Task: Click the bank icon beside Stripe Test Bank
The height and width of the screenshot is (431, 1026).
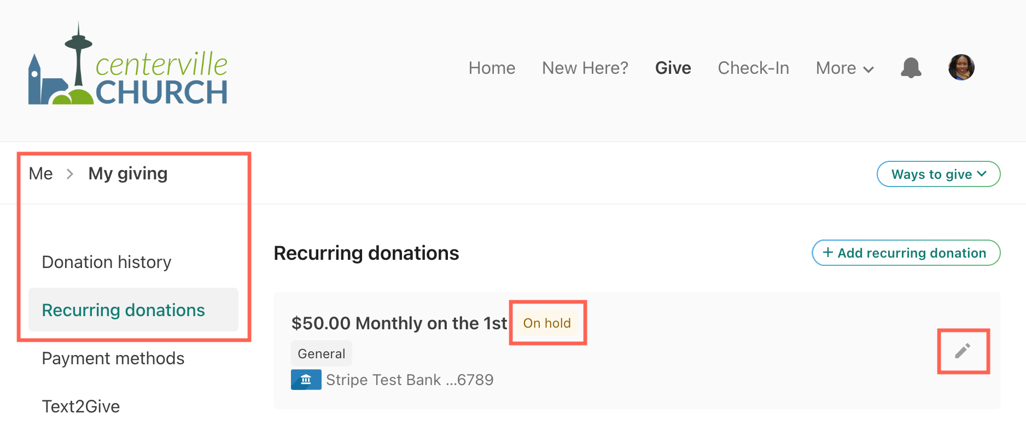Action: coord(306,380)
